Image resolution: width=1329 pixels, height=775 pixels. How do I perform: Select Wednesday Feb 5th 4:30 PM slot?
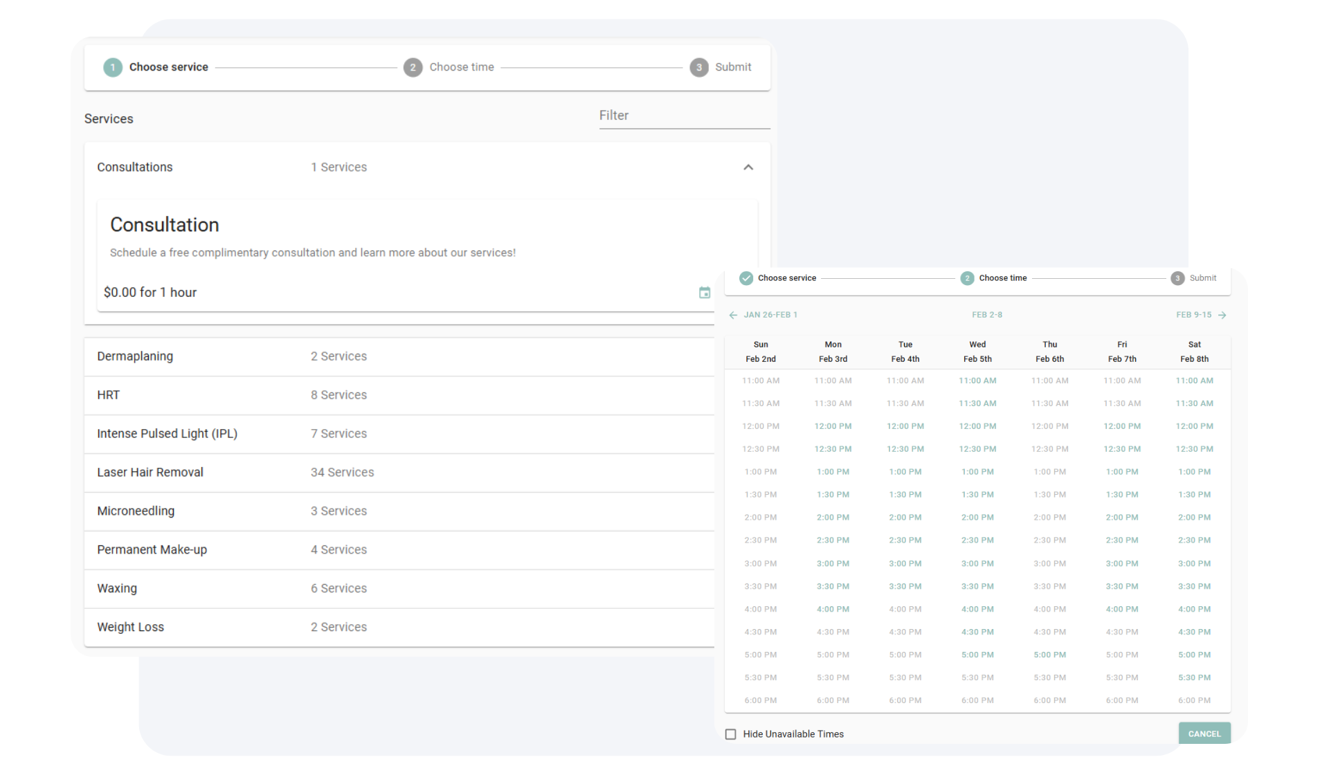coord(977,632)
